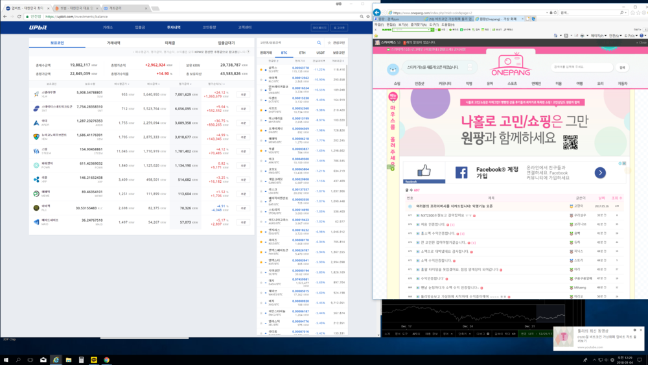The image size is (648, 365).
Task: Click the 검색 button next to Onepang search
Action: click(622, 67)
